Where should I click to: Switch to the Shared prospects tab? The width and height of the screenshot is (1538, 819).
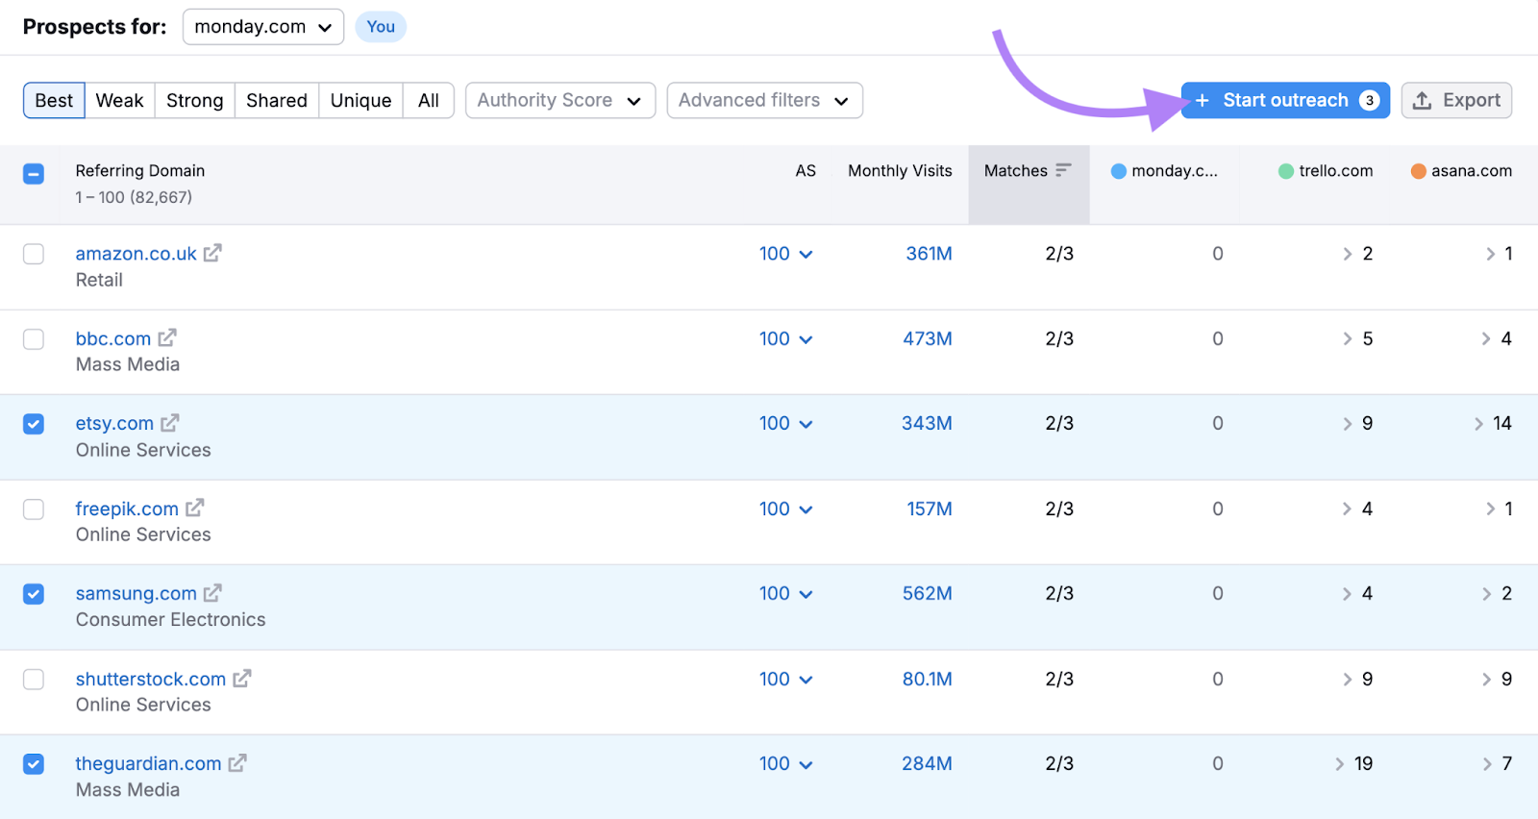coord(277,100)
